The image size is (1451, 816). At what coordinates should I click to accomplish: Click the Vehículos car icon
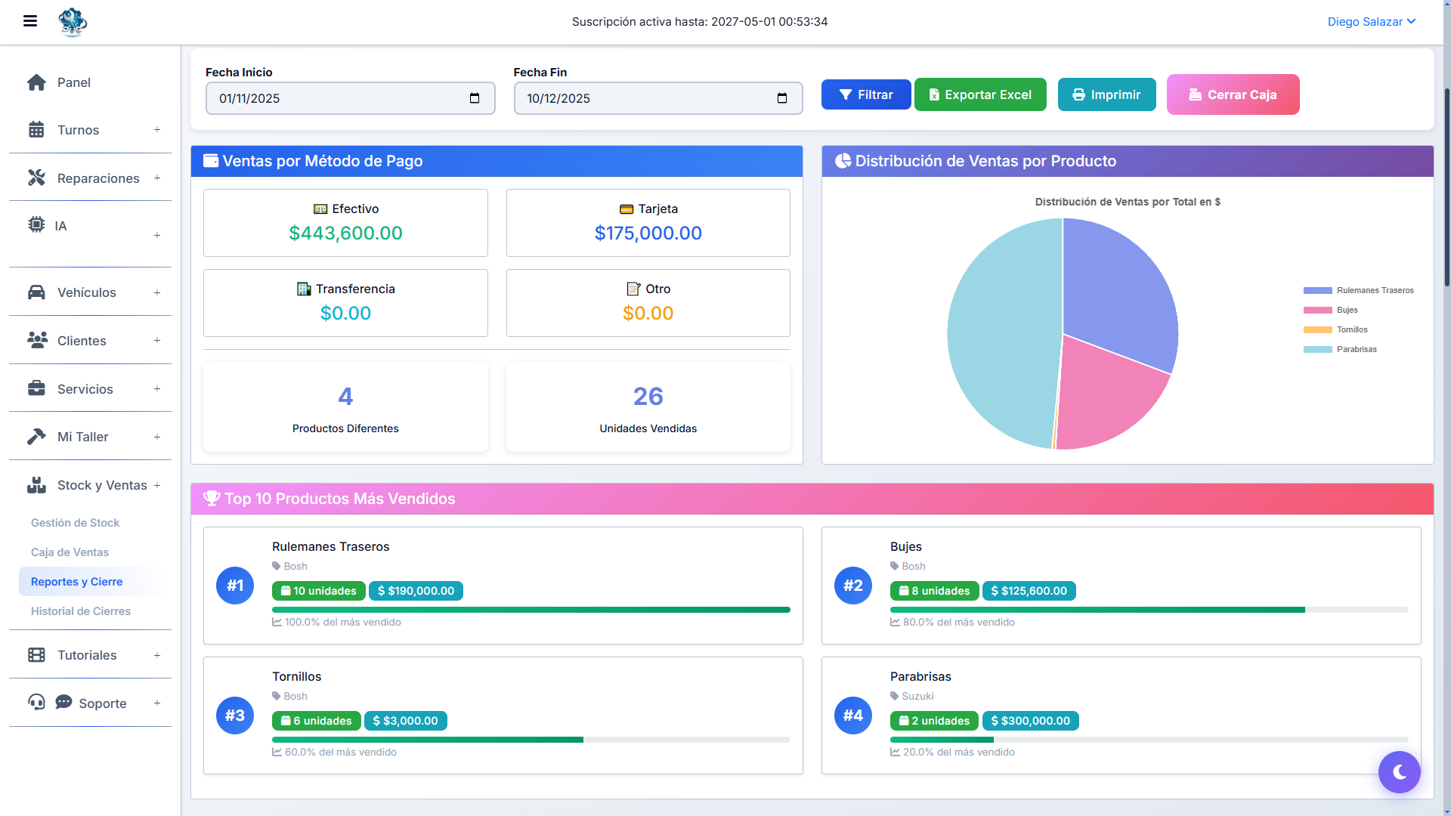point(36,292)
